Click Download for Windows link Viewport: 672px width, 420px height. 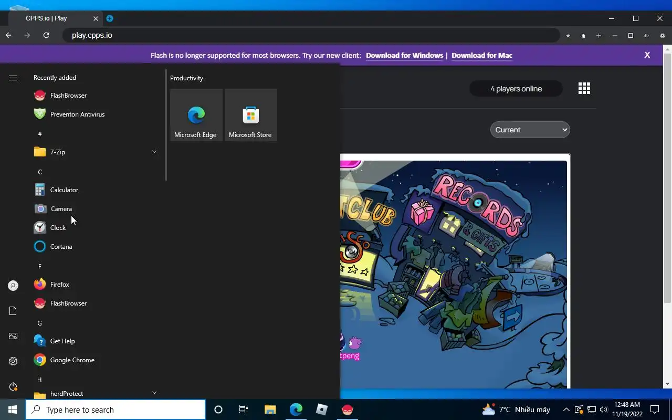(x=404, y=55)
